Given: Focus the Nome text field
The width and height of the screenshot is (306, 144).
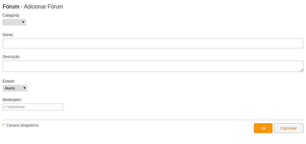Looking at the screenshot, I should click(x=153, y=43).
